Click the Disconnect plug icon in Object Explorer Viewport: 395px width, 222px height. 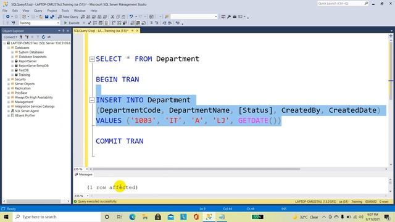[x=27, y=37]
